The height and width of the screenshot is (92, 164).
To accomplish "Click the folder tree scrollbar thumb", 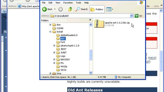I will point(91,55).
